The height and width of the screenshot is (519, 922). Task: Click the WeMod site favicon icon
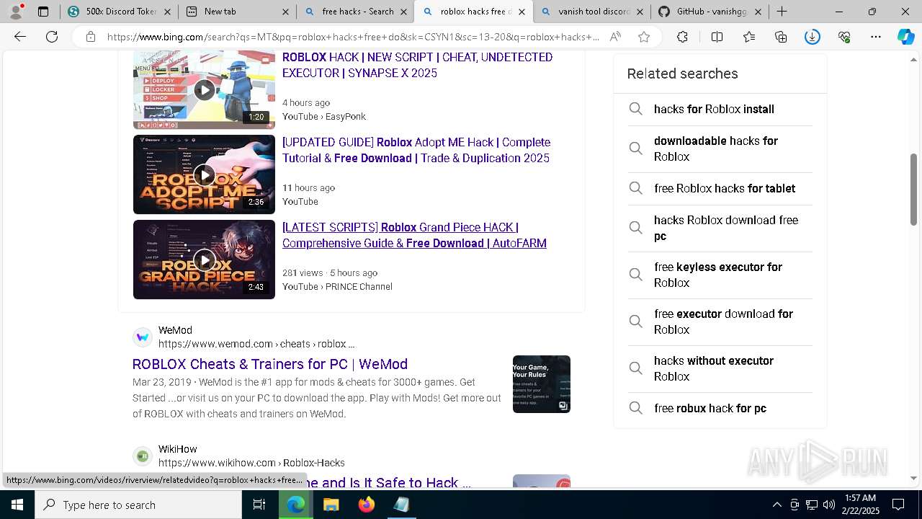tap(143, 337)
